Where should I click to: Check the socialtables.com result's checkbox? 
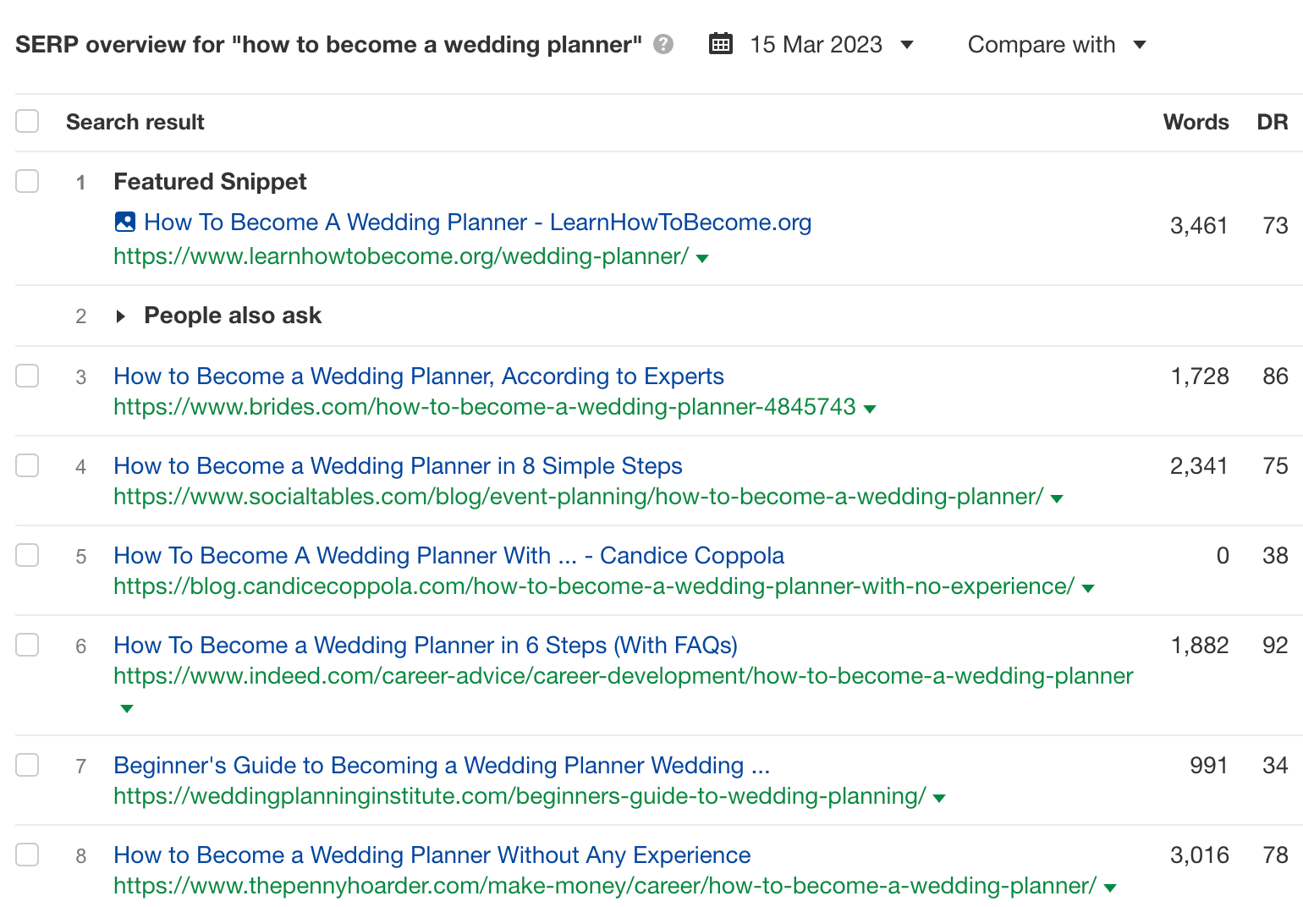pos(26,465)
